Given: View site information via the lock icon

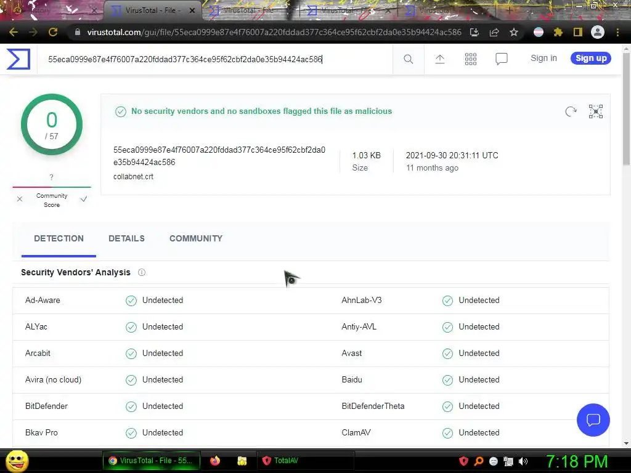Looking at the screenshot, I should click(78, 32).
